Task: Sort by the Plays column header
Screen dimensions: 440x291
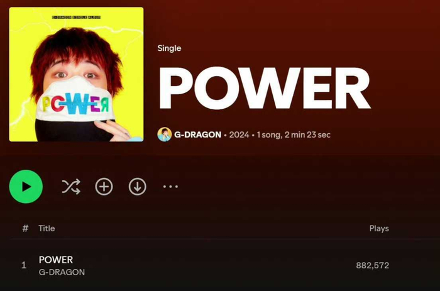Action: click(379, 228)
